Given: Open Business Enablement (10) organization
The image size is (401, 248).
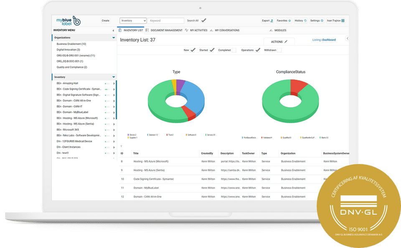Looking at the screenshot, I should coord(71,44).
